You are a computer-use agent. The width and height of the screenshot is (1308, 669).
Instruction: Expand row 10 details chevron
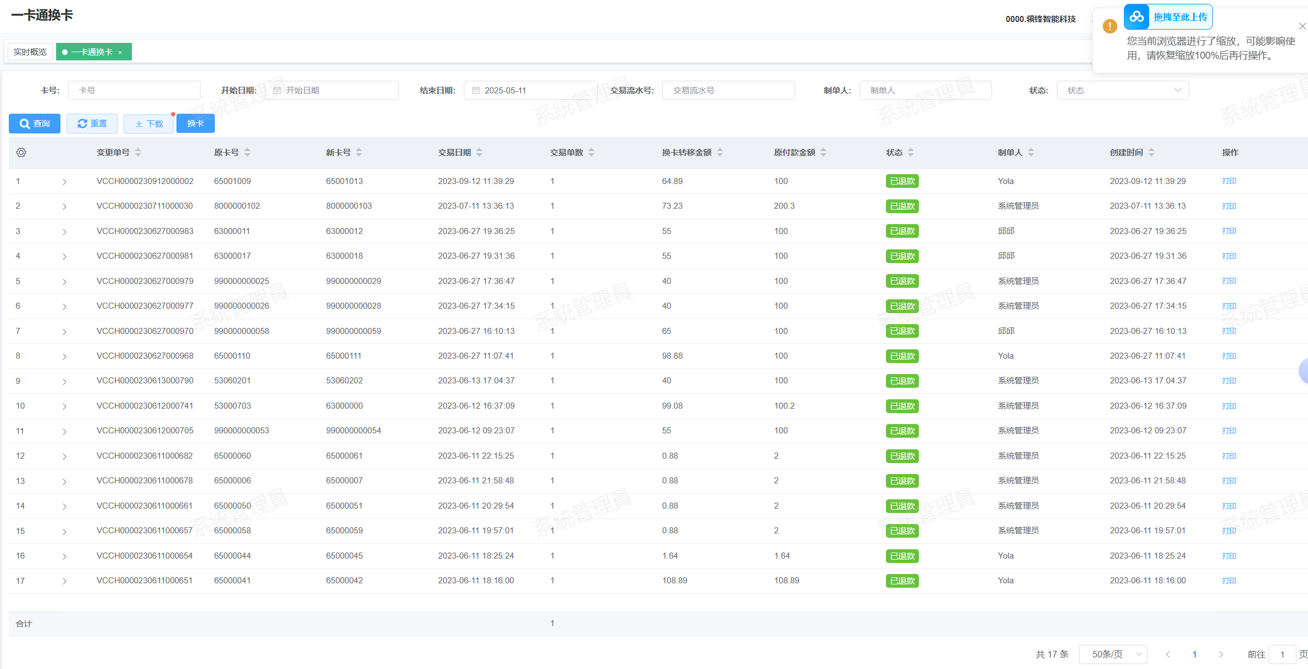[64, 406]
